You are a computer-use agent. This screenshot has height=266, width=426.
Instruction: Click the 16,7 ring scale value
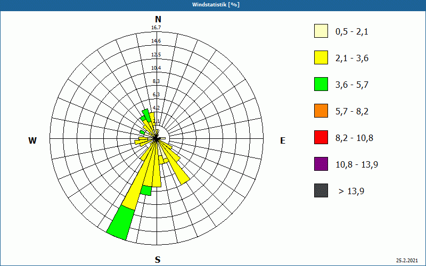point(156,28)
